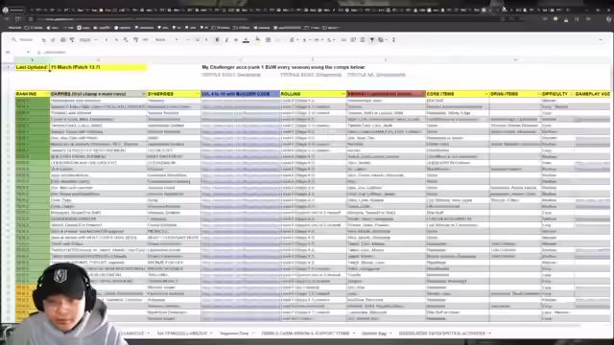The width and height of the screenshot is (614, 345).
Task: Select the 'My Challenger accs' text cell
Action: [x=284, y=67]
